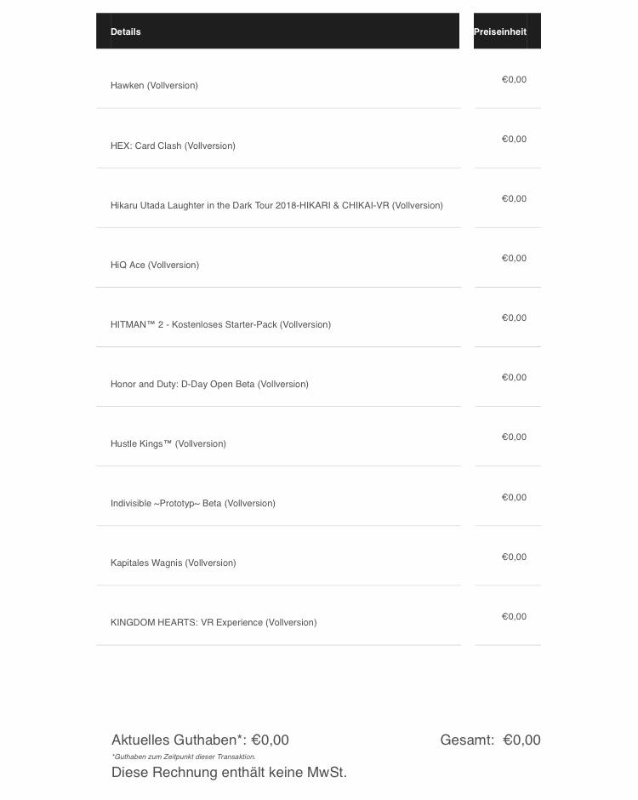The height and width of the screenshot is (800, 638).
Task: Click the Details column header
Action: click(x=126, y=31)
